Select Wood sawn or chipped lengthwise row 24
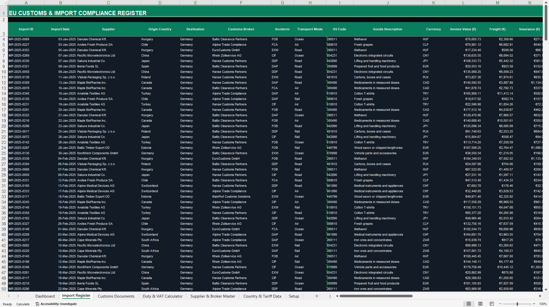The height and width of the screenshot is (307, 549). (x=388, y=148)
